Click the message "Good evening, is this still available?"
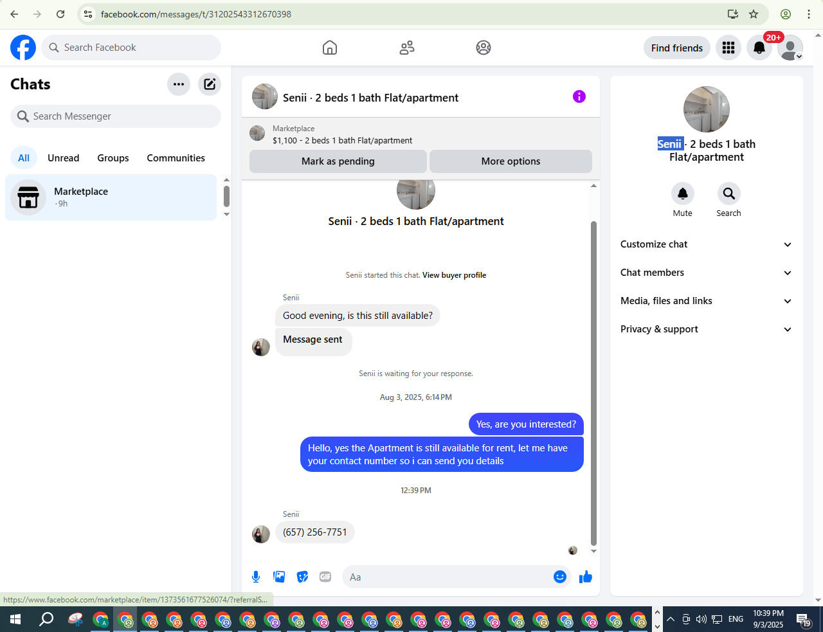Image resolution: width=823 pixels, height=632 pixels. tap(357, 316)
